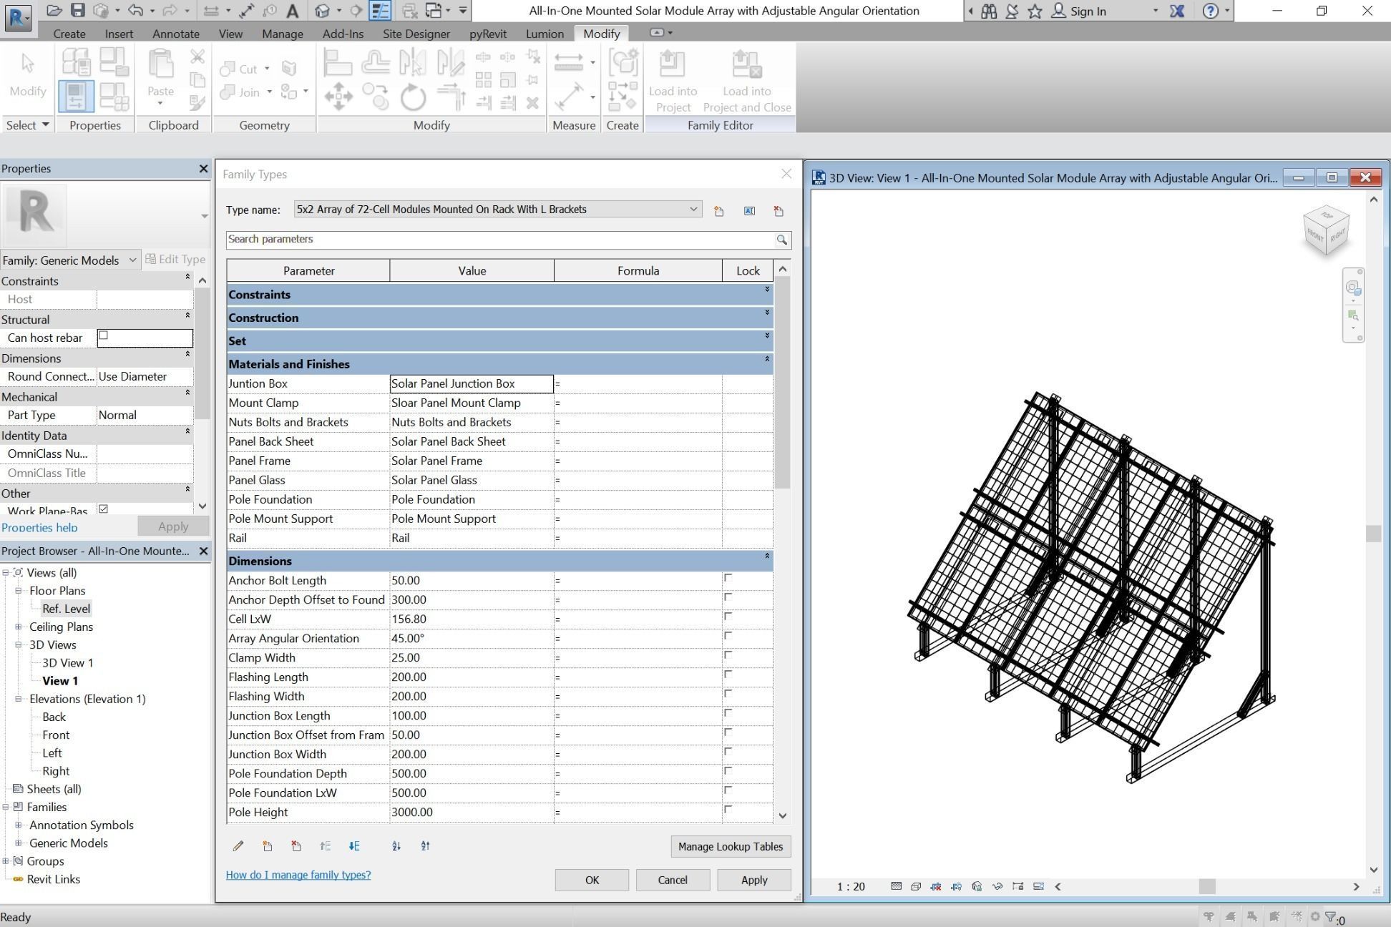
Task: Toggle lock checkbox for Flashing Length
Action: tap(728, 675)
